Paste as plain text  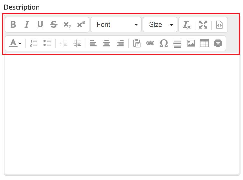[x=137, y=43]
